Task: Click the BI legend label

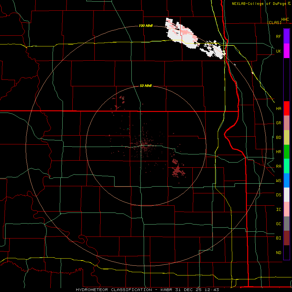Action: tap(278, 238)
